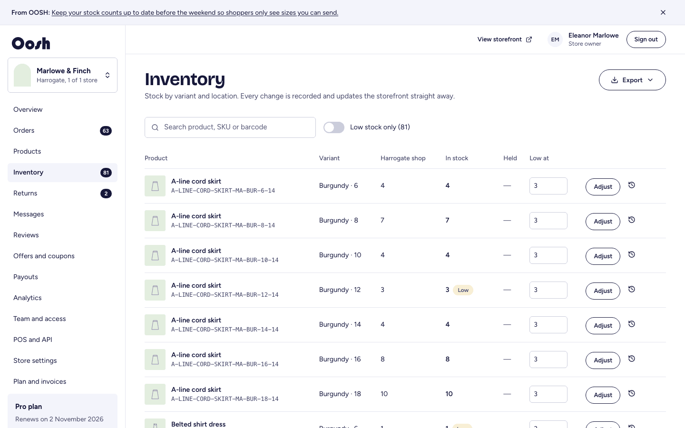This screenshot has width=685, height=428.
Task: Open Store settings
Action: (x=62, y=360)
